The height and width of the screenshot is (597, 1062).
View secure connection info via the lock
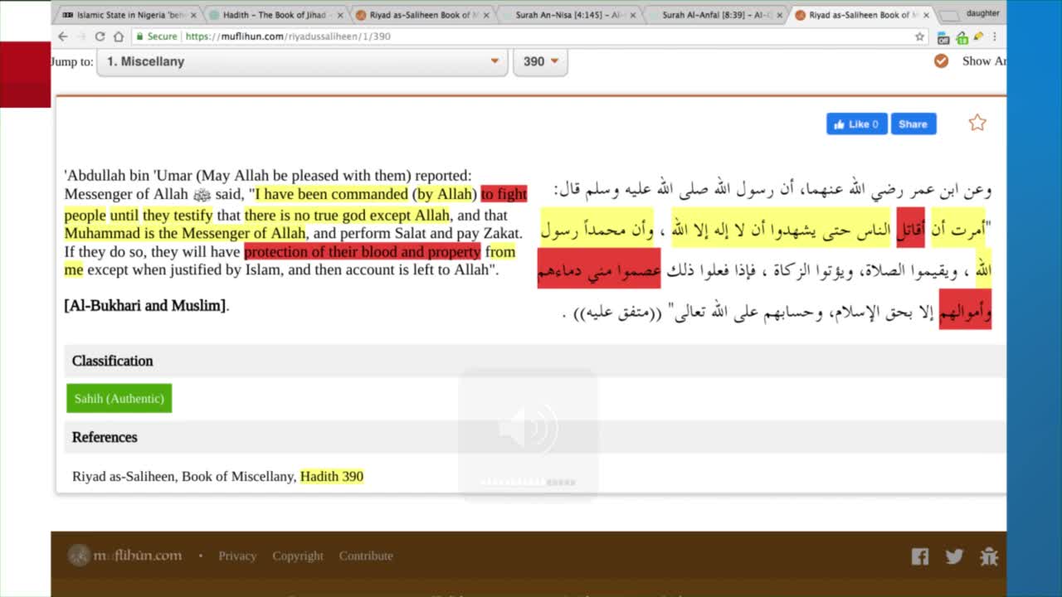pyautogui.click(x=139, y=36)
